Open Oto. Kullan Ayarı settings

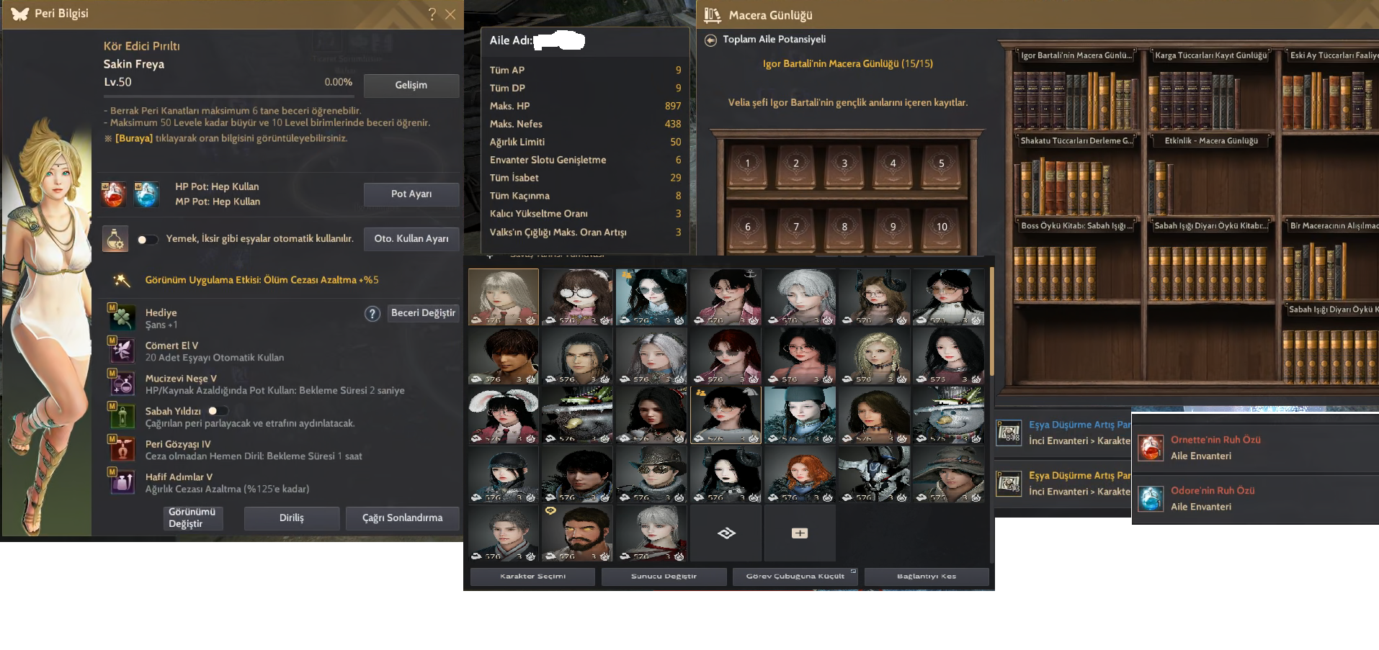coord(411,239)
